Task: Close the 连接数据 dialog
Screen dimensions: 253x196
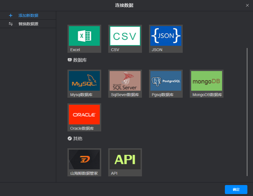Action: [x=247, y=5]
